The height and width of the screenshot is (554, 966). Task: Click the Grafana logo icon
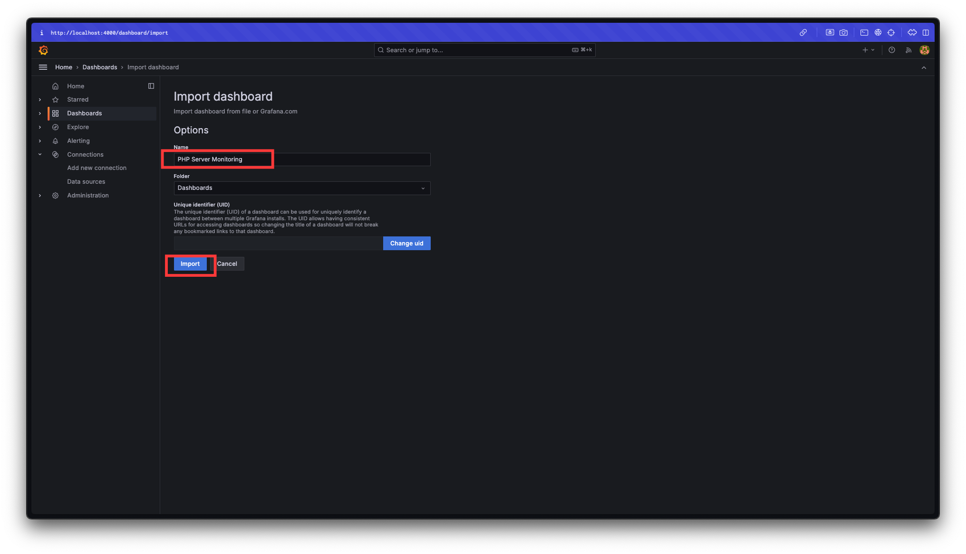click(43, 50)
